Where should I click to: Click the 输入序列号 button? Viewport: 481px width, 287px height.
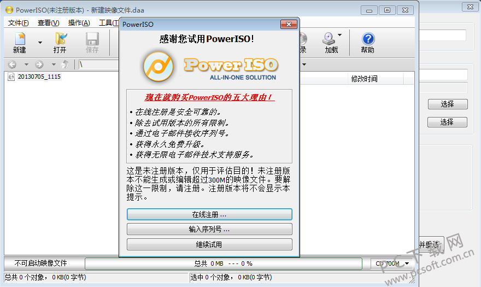209,229
